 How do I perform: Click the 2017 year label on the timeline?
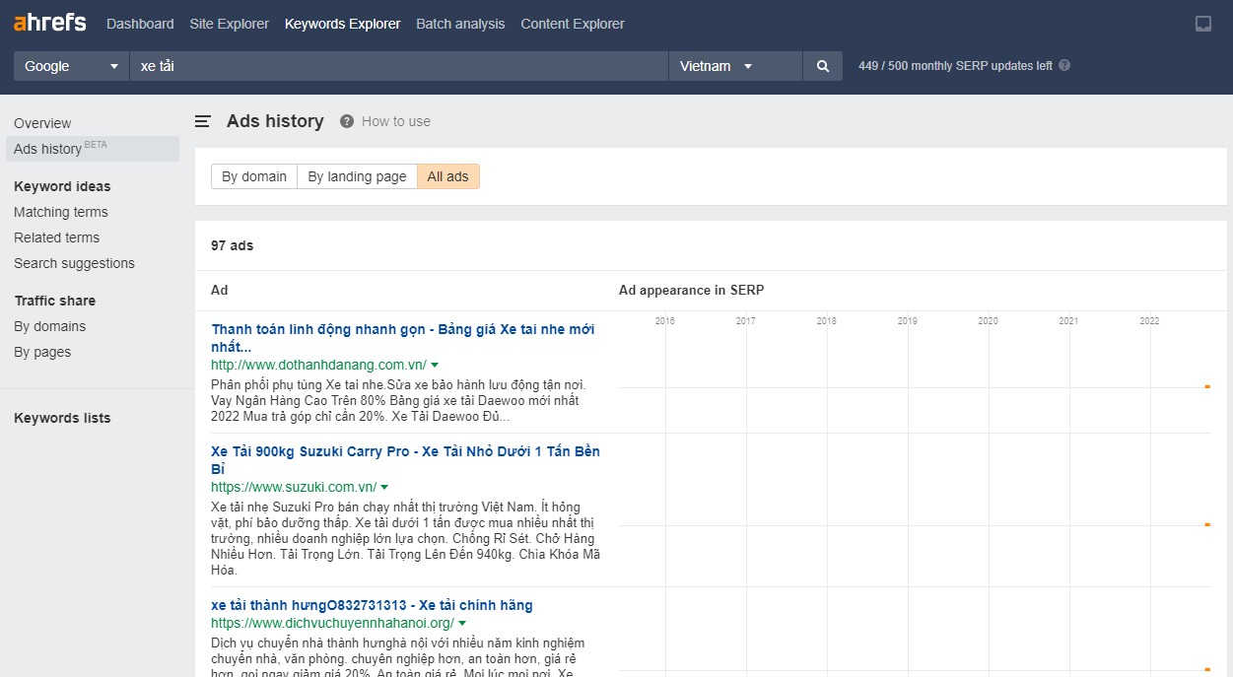(x=746, y=321)
